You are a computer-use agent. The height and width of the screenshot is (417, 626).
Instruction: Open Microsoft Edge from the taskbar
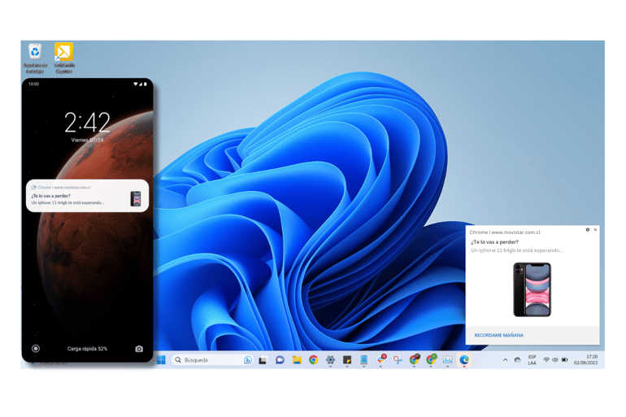point(464,360)
